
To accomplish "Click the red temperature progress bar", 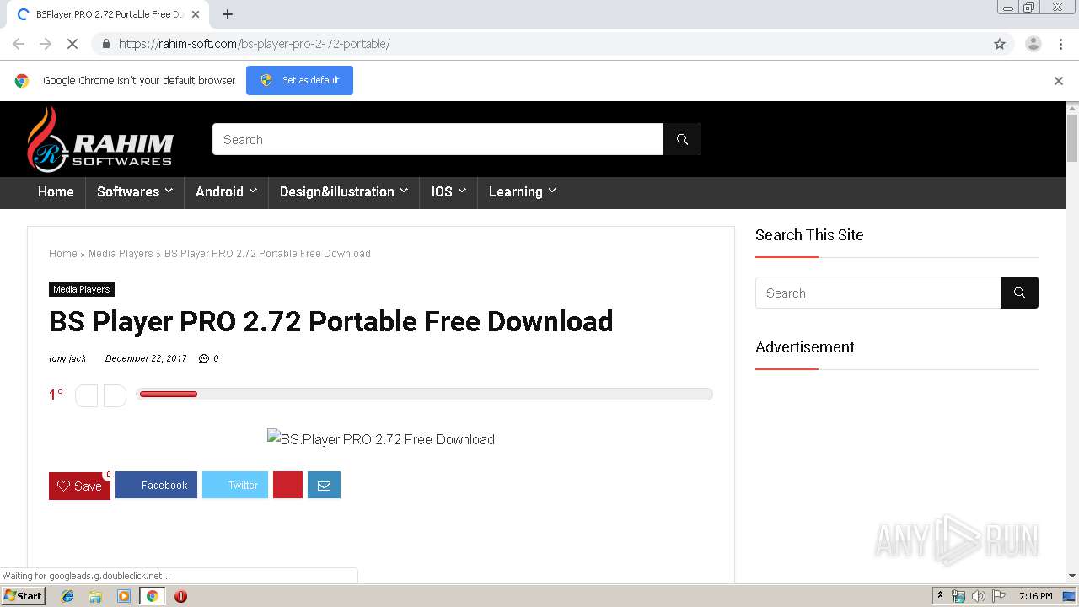I will [168, 394].
